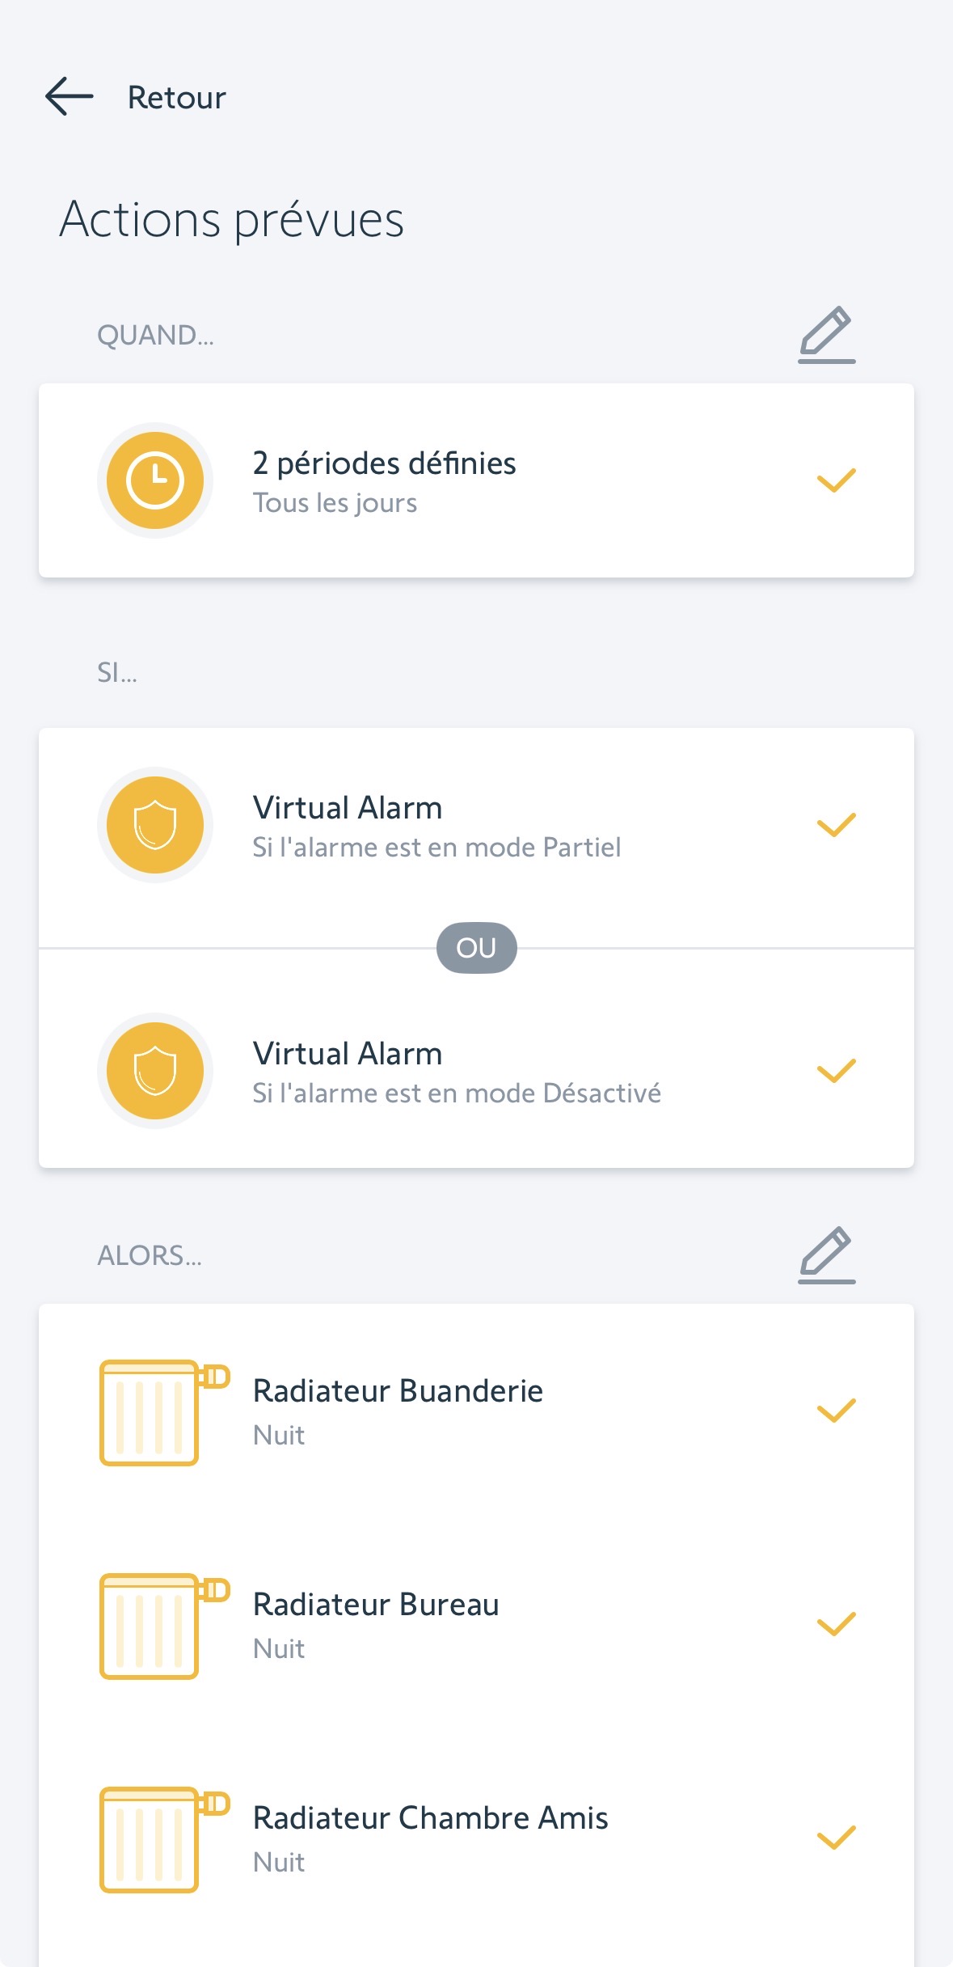The image size is (953, 1967).
Task: Click the OU operator badge
Action: click(x=476, y=948)
